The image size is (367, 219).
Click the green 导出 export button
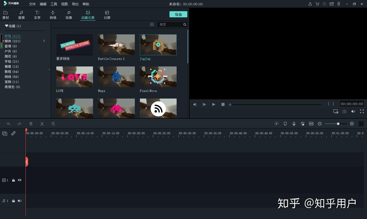(x=178, y=15)
